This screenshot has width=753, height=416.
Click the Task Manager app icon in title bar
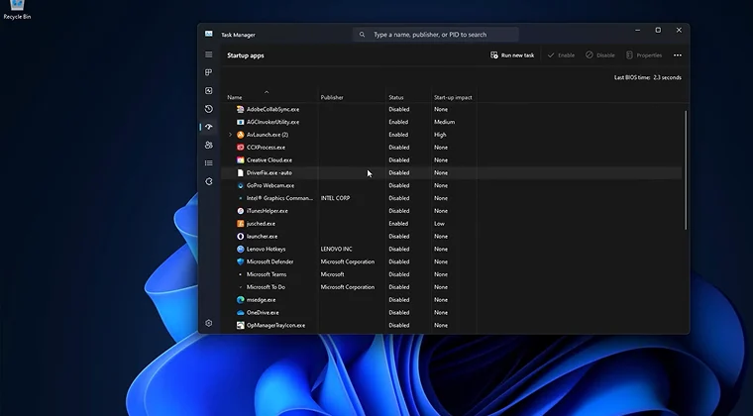(208, 34)
